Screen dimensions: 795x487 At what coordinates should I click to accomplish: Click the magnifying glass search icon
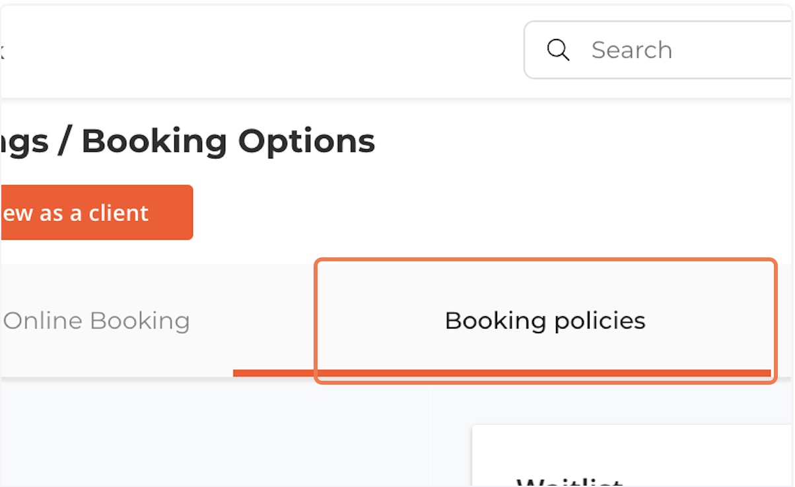tap(558, 50)
